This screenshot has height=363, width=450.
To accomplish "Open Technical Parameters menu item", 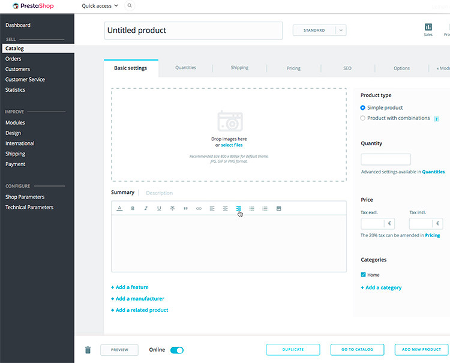I will coord(29,207).
